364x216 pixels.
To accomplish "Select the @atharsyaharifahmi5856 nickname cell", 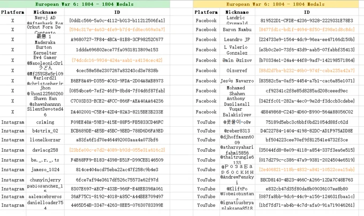I will pos(237,150).
